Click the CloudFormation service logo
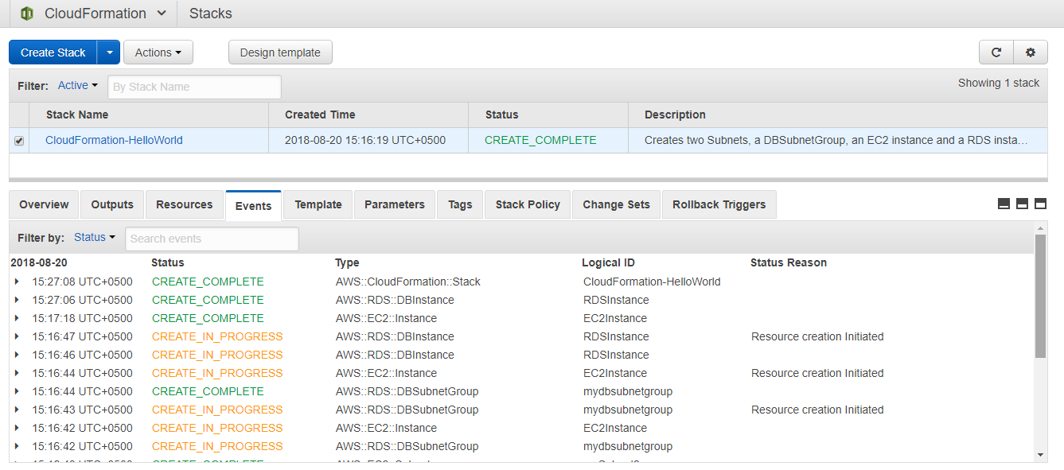 [x=26, y=13]
